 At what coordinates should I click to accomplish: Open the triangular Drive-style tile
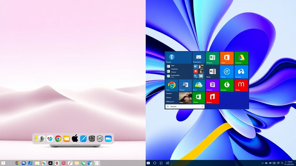(241, 58)
